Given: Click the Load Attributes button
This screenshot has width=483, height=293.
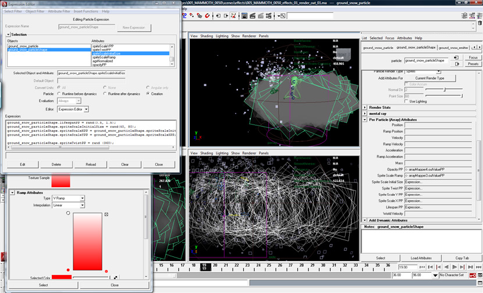Looking at the screenshot, I should [421, 258].
